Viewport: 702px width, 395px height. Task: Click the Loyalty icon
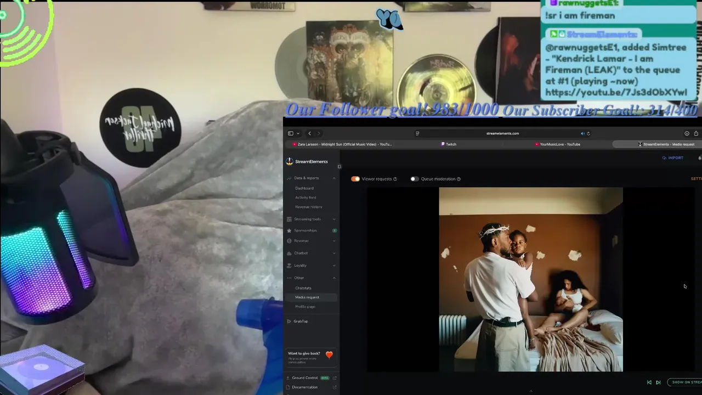289,266
